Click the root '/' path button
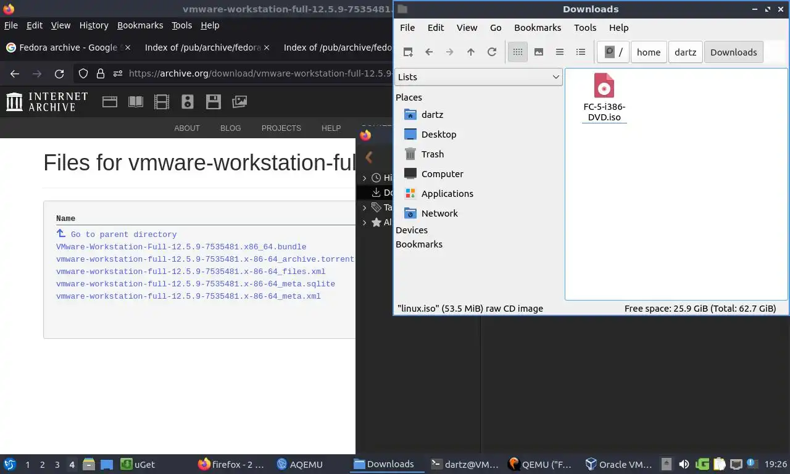This screenshot has width=790, height=474. pyautogui.click(x=613, y=52)
